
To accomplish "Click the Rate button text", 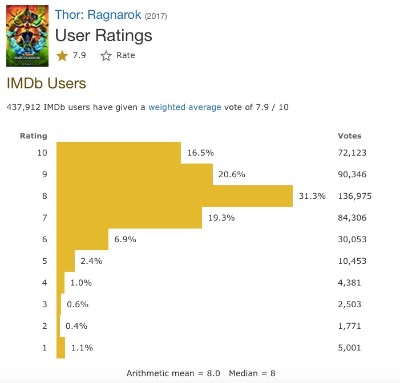I will tap(126, 56).
